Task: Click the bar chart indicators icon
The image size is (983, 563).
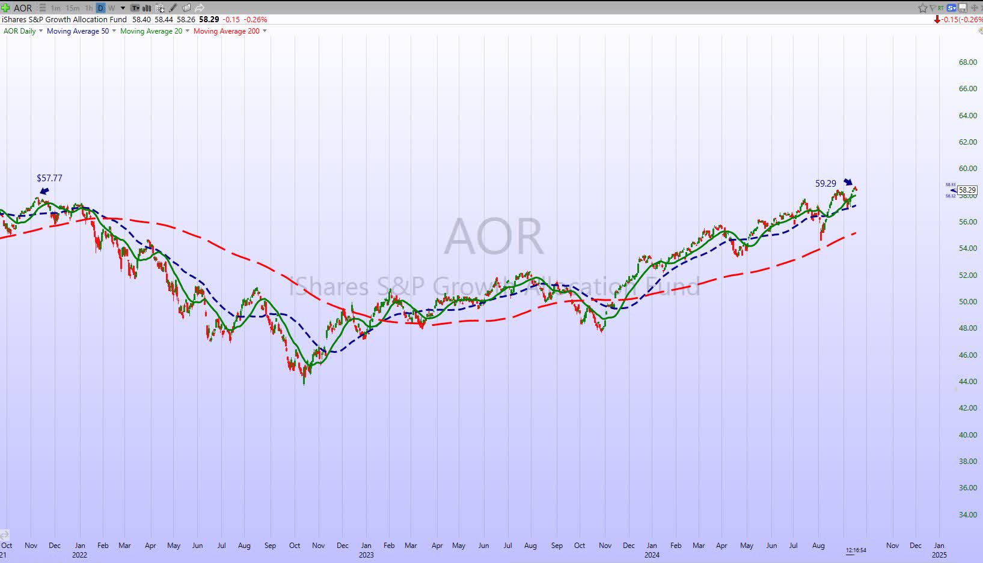Action: pyautogui.click(x=148, y=8)
